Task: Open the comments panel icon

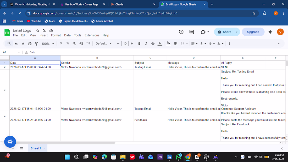Action: tap(192, 32)
